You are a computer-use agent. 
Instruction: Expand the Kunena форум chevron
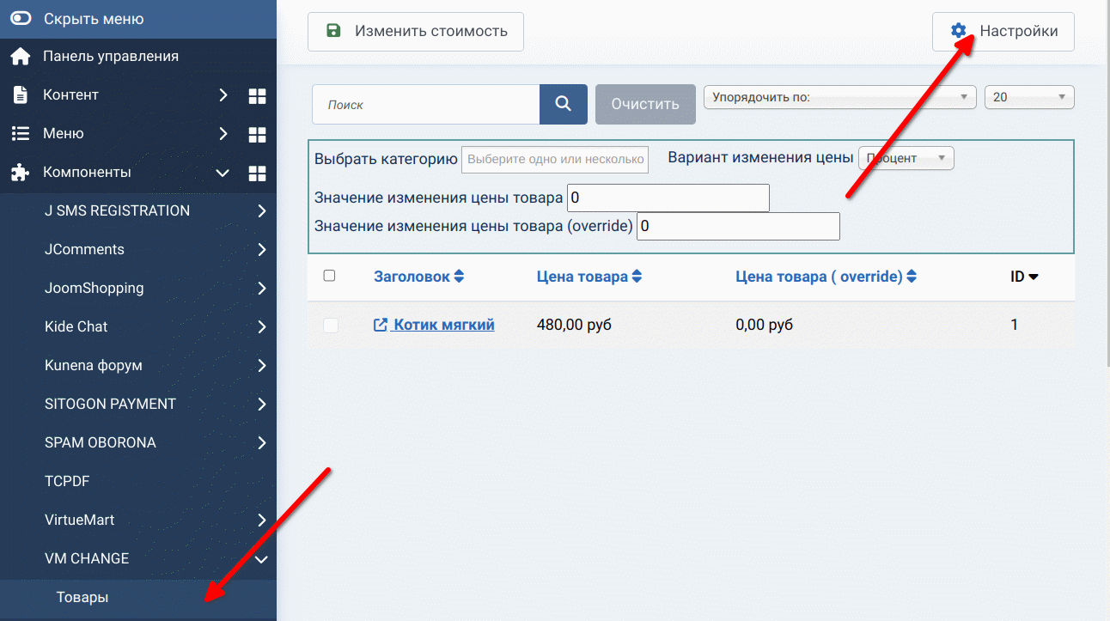(x=262, y=365)
